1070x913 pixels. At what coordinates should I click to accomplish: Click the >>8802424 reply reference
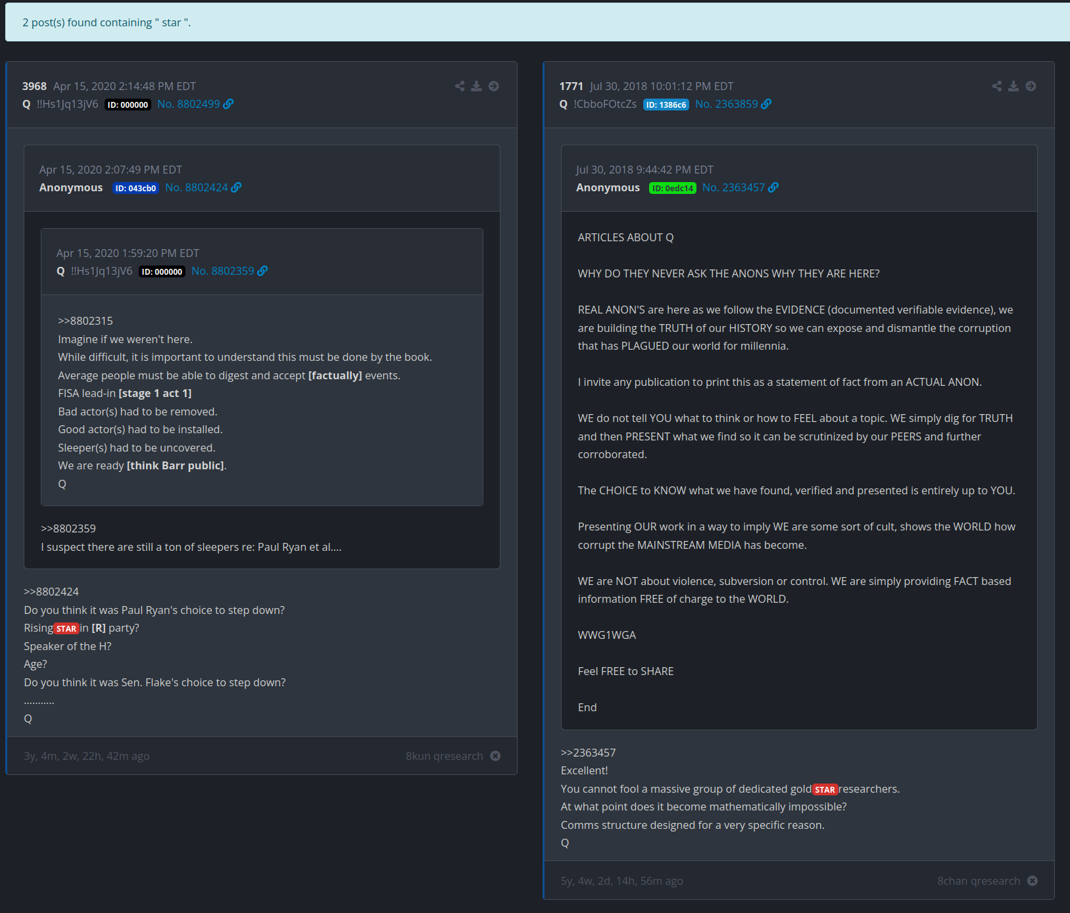[x=51, y=592]
